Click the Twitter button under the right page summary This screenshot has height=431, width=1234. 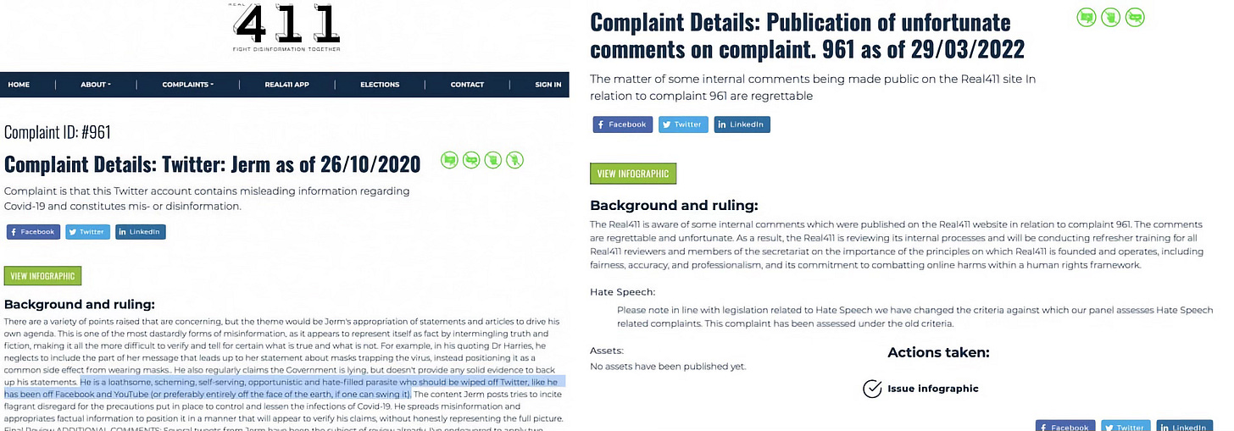point(683,124)
